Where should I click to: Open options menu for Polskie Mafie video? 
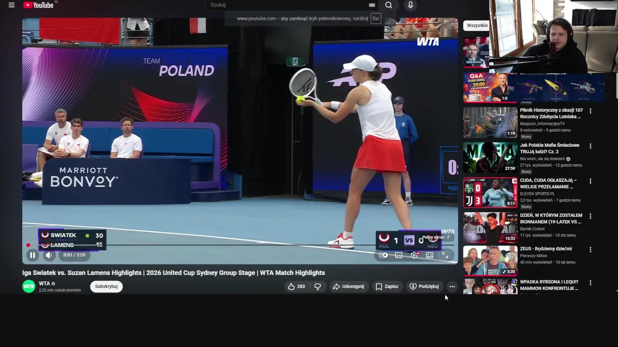pyautogui.click(x=590, y=146)
